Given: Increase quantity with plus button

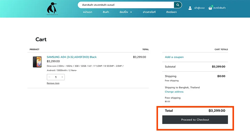Looking at the screenshot, I should click(62, 77).
